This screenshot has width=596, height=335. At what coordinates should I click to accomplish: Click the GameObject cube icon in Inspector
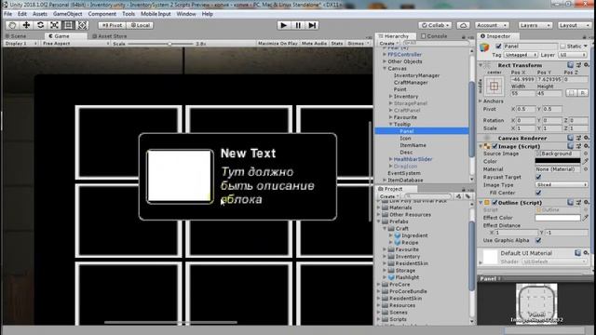pos(484,47)
